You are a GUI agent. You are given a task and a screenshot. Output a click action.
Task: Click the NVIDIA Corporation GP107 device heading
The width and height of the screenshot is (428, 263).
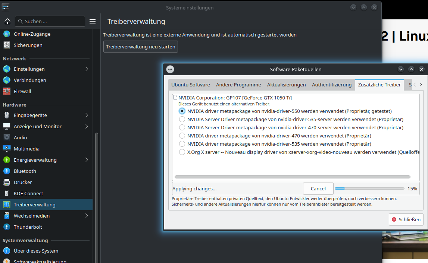click(235, 98)
